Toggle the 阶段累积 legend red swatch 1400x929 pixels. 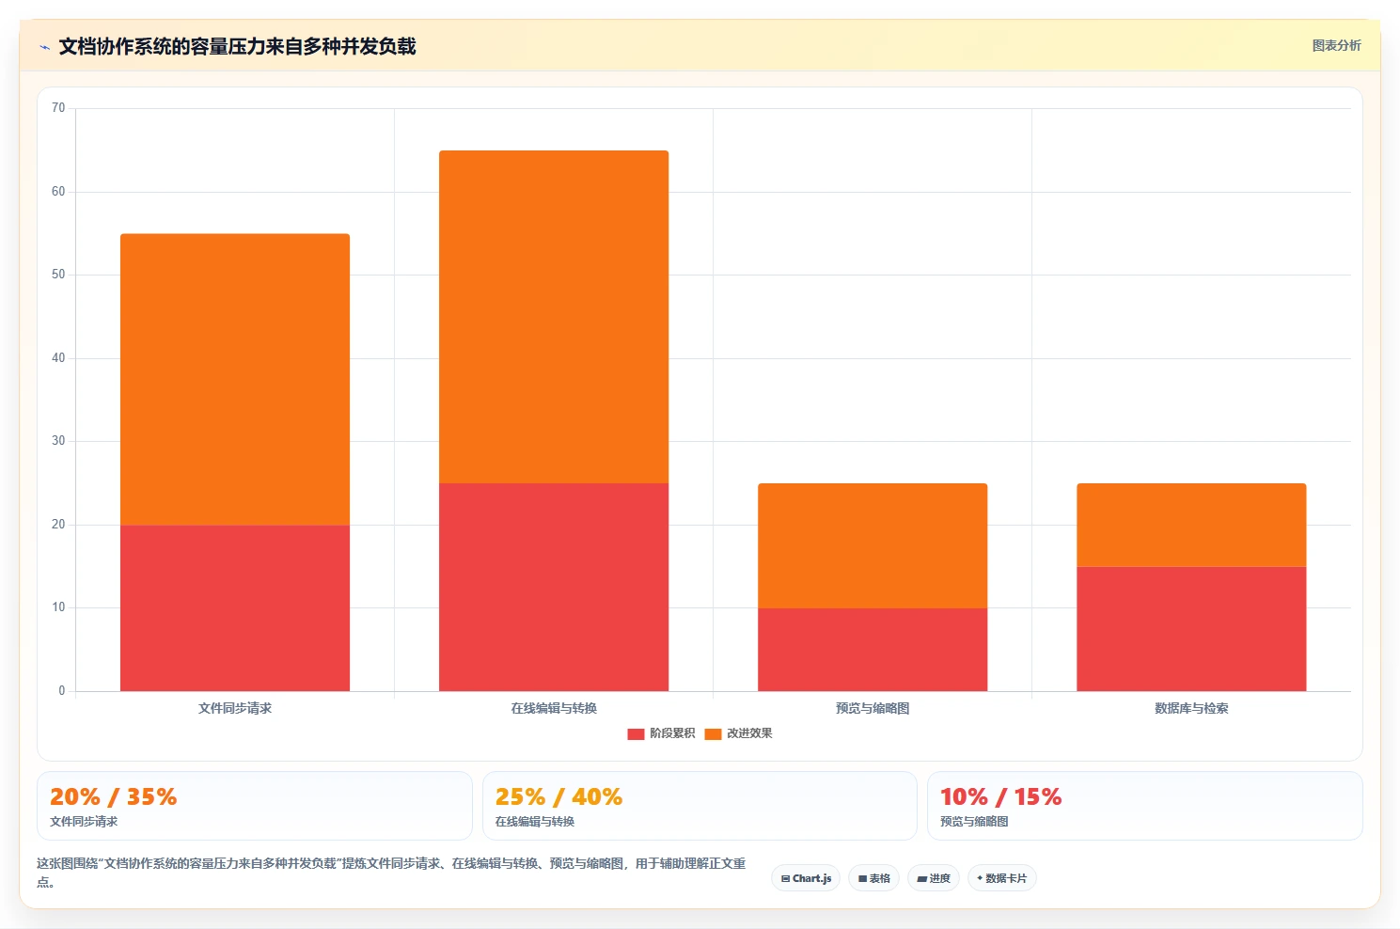636,733
